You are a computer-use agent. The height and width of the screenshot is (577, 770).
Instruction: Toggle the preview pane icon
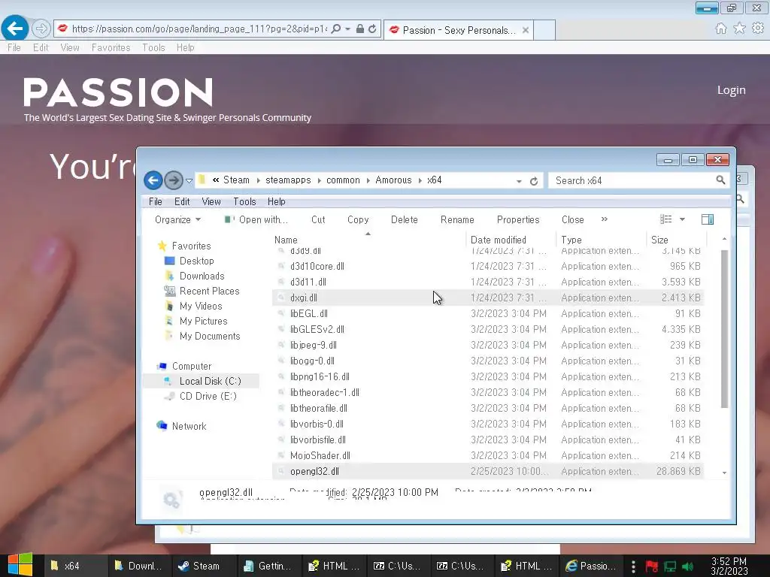[708, 219]
